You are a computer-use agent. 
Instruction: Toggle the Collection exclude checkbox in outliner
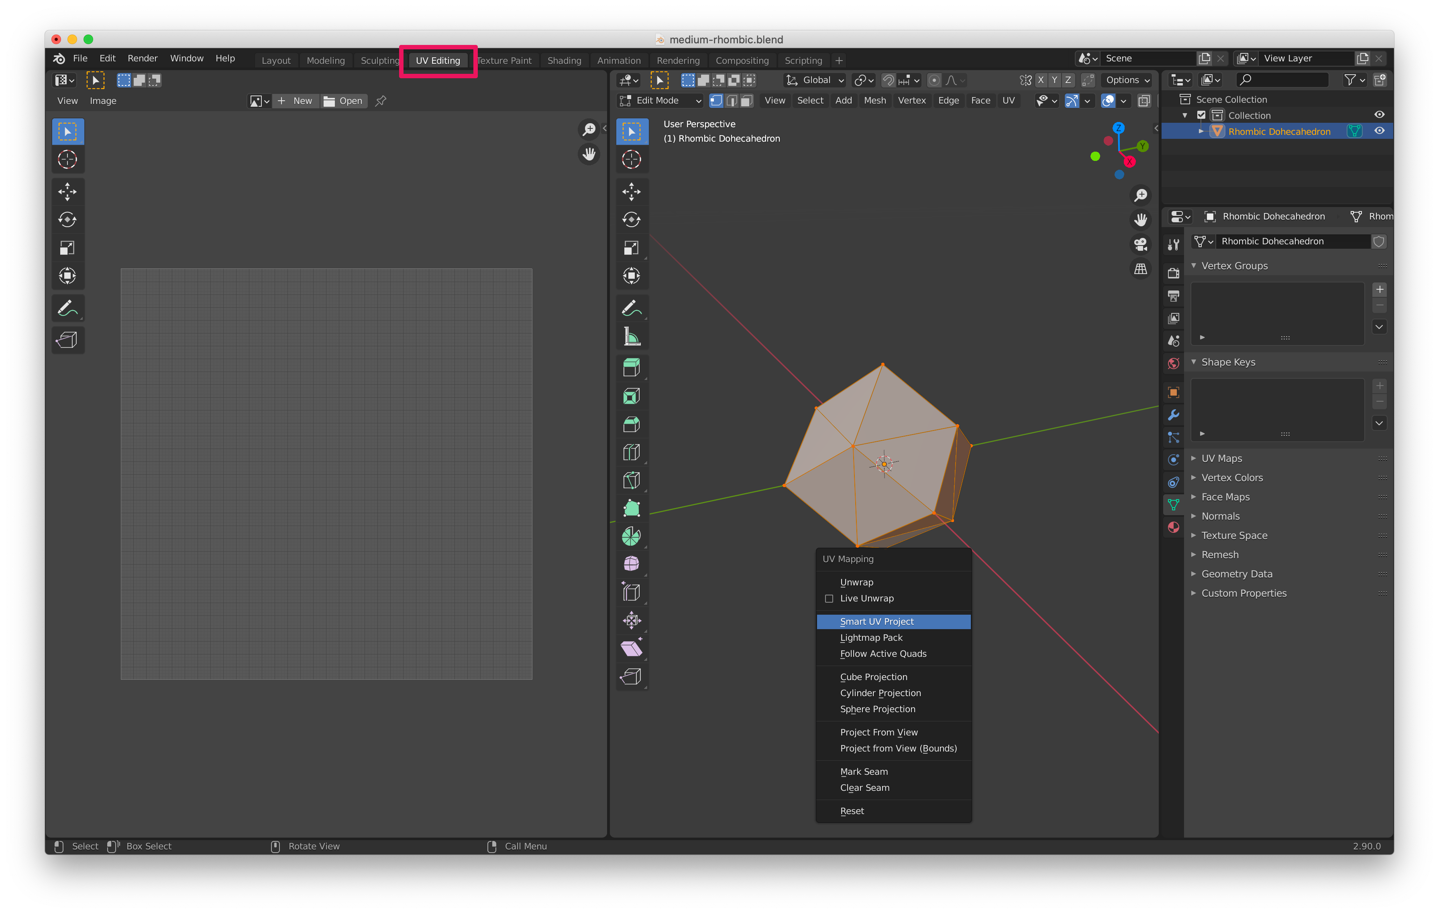click(1201, 115)
